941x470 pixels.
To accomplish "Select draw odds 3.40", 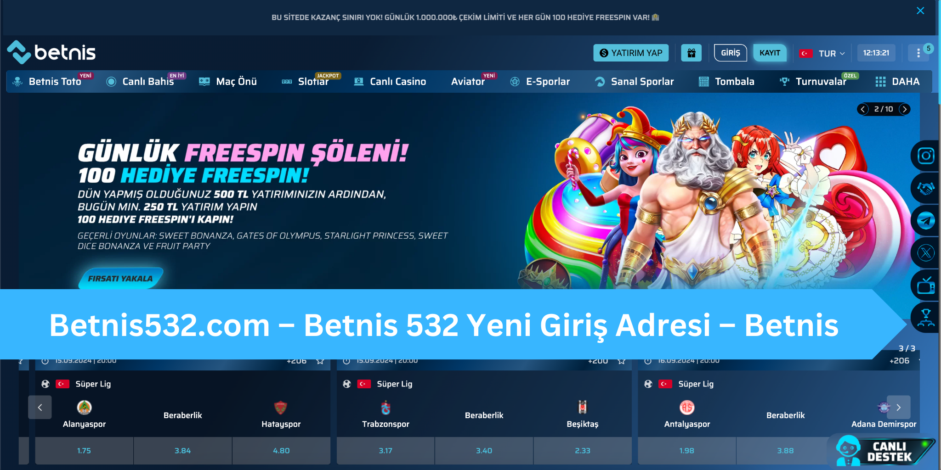I will pos(484,451).
